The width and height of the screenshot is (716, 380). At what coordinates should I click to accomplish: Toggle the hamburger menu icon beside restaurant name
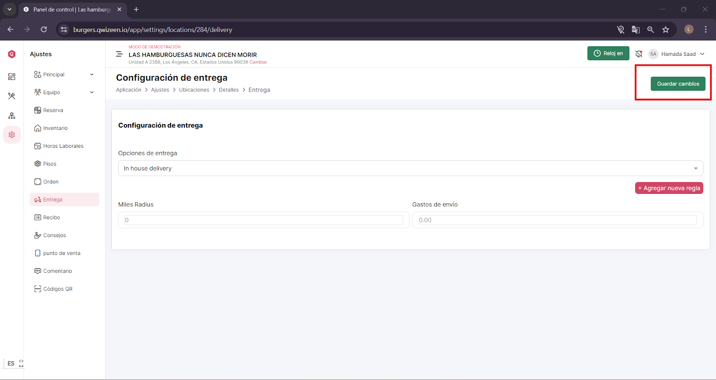(119, 54)
